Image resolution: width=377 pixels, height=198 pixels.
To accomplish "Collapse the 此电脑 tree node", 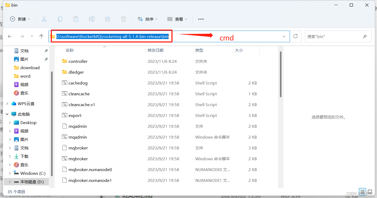I will (x=7, y=114).
